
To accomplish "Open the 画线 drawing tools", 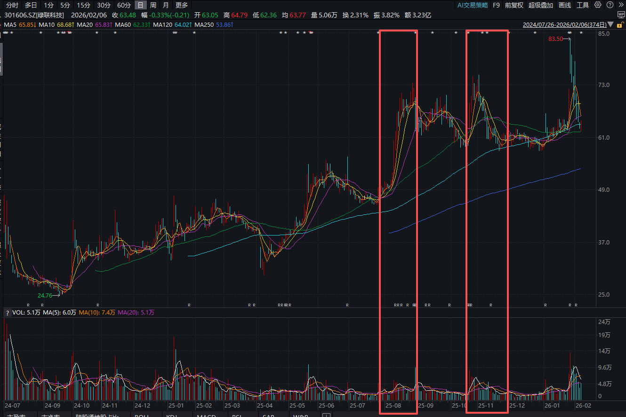I will click(564, 5).
